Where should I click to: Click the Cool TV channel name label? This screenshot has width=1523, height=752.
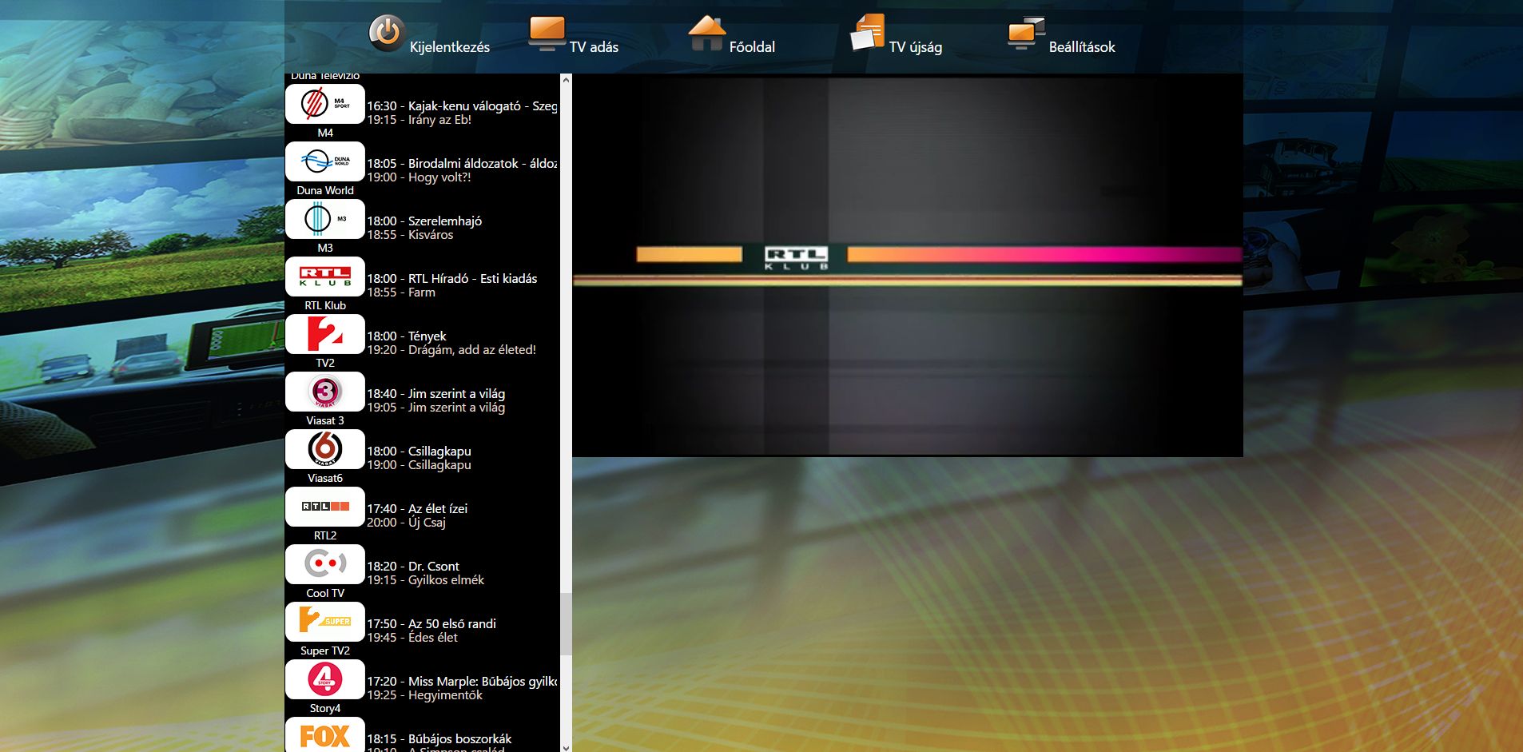click(325, 593)
